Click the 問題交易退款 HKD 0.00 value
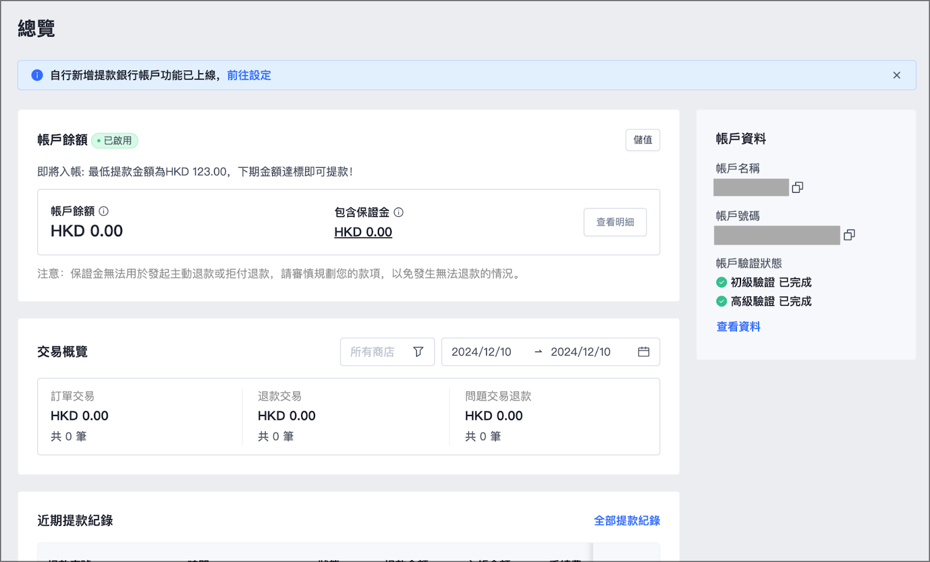The height and width of the screenshot is (562, 930). pos(494,416)
